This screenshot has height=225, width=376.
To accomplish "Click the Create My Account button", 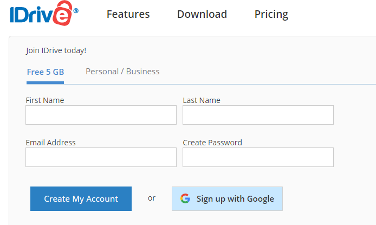I will click(x=81, y=198).
